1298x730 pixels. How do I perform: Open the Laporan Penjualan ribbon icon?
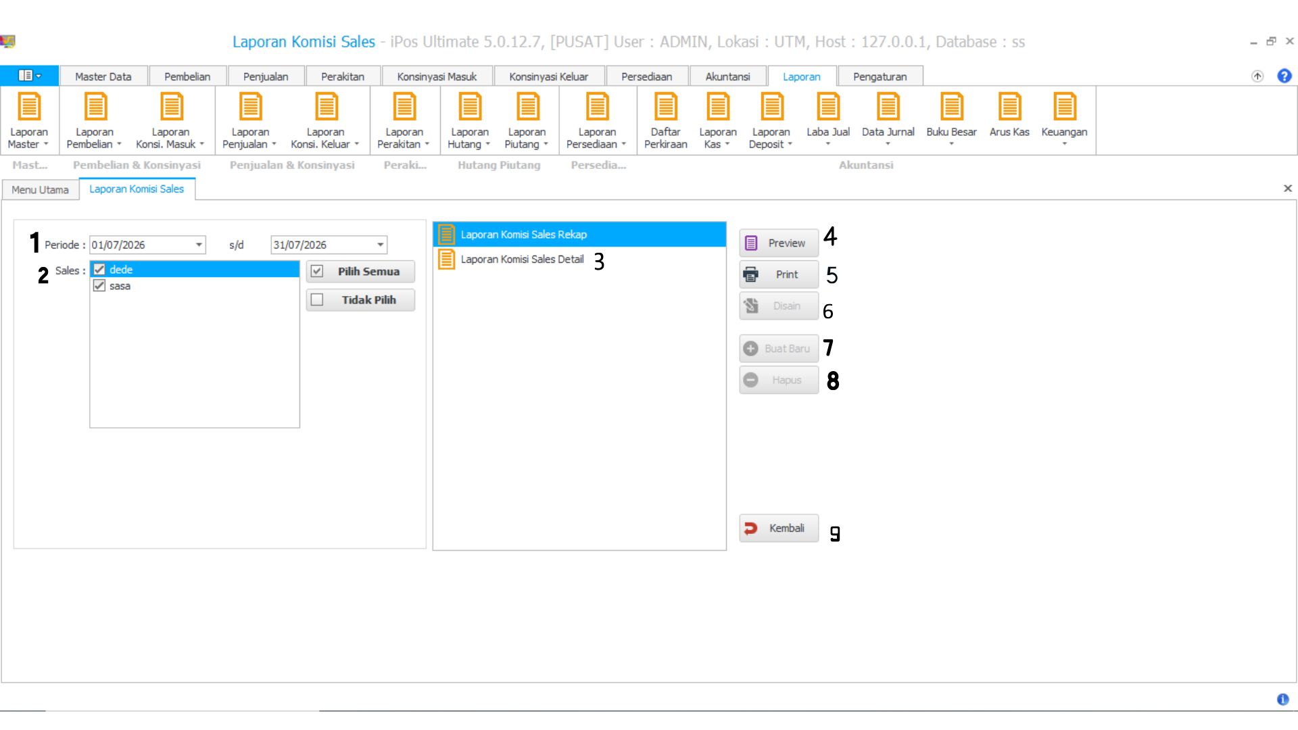250,121
